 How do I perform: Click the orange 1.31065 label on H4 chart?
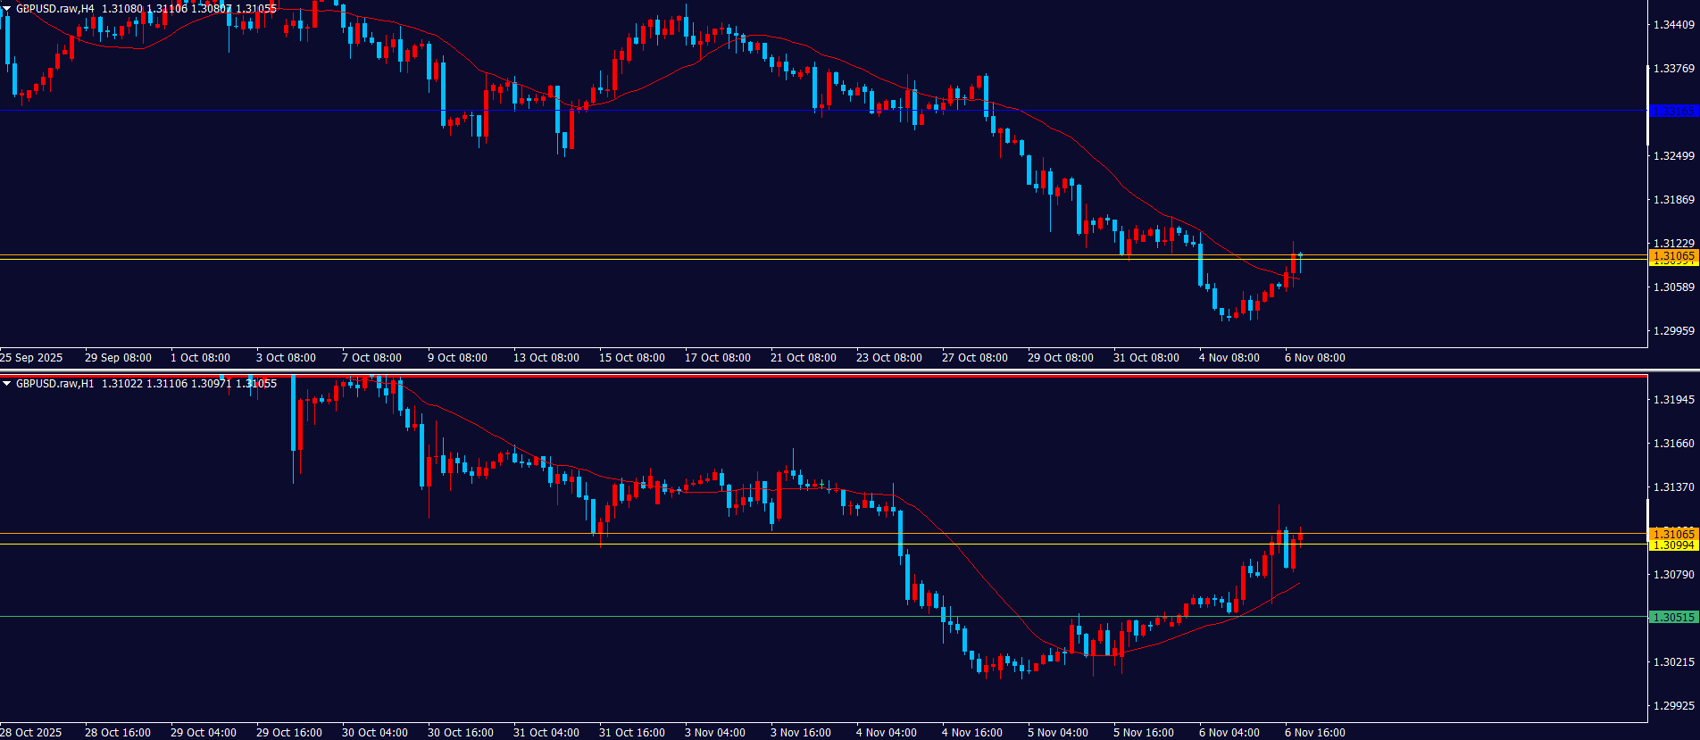[x=1672, y=255]
